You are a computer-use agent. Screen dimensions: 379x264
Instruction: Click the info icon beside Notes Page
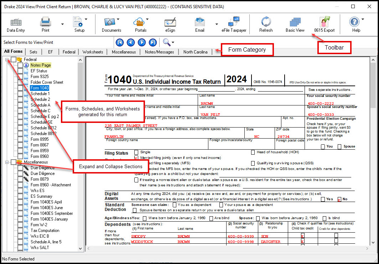pos(26,65)
